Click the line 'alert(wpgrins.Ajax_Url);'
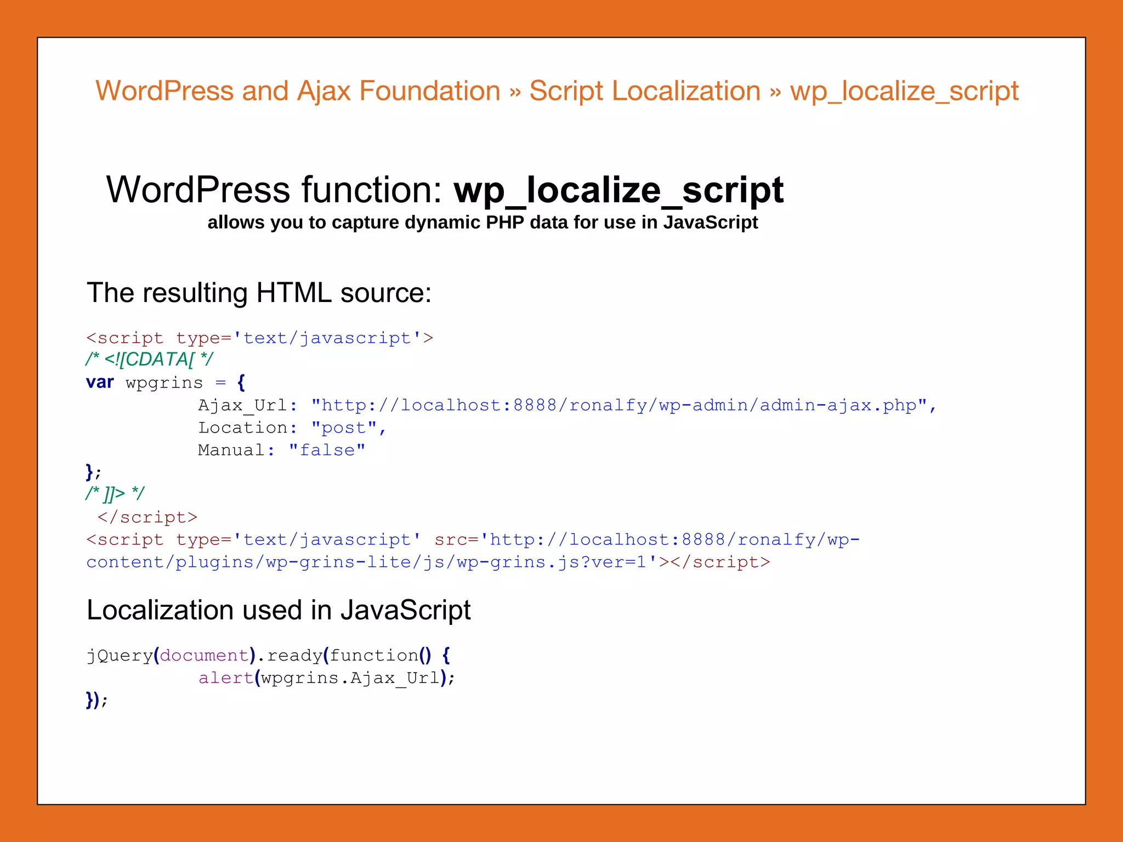The image size is (1123, 842). (x=327, y=678)
